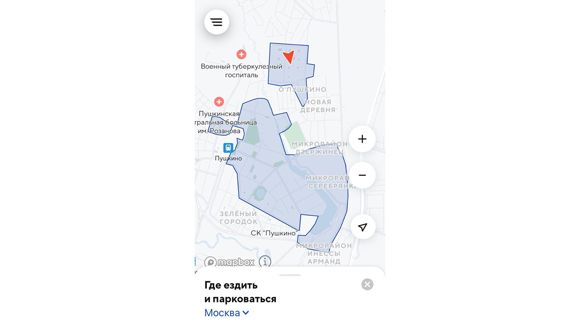This screenshot has width=580, height=326.
Task: Expand the Москва city dropdown
Action: point(227,312)
